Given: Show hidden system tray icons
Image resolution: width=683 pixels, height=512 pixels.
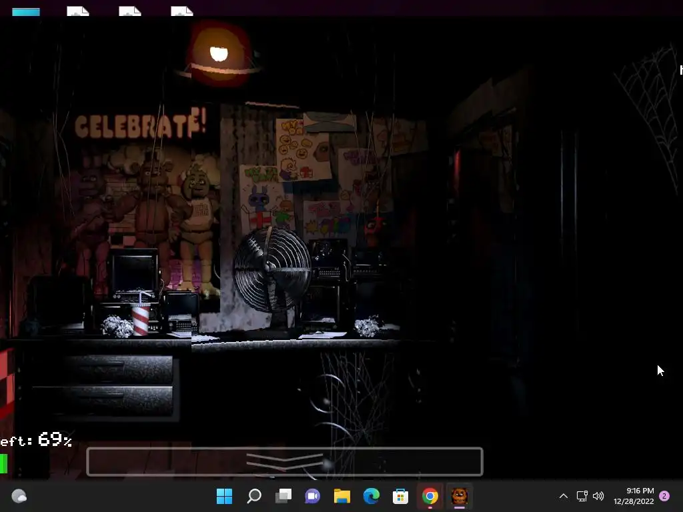Looking at the screenshot, I should 563,496.
